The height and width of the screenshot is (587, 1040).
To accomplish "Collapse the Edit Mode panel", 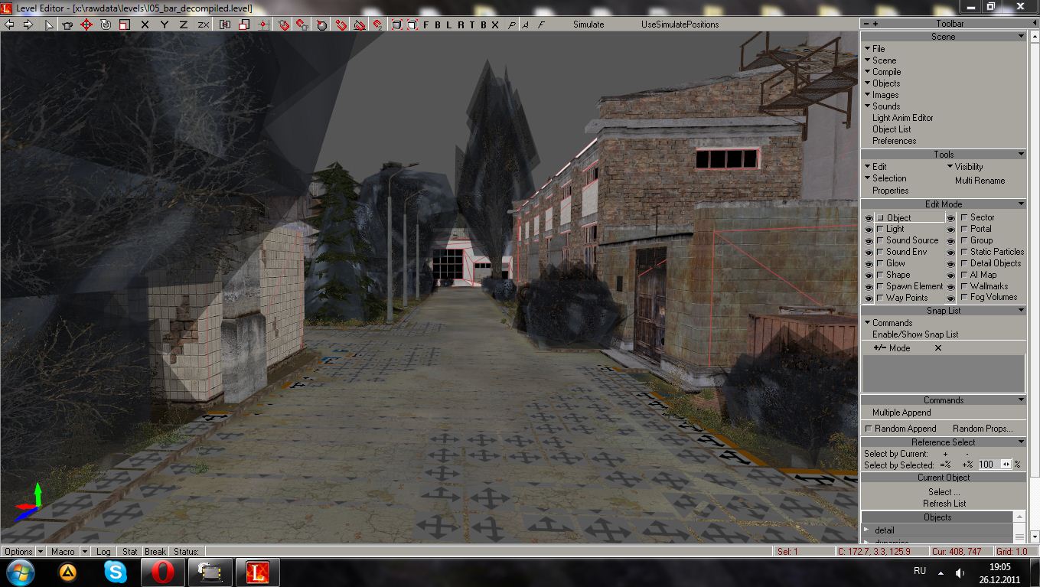I will (x=1021, y=204).
